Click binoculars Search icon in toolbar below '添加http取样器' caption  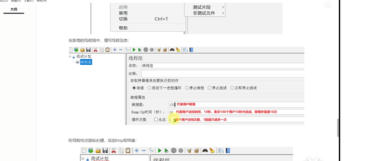(x=205, y=151)
